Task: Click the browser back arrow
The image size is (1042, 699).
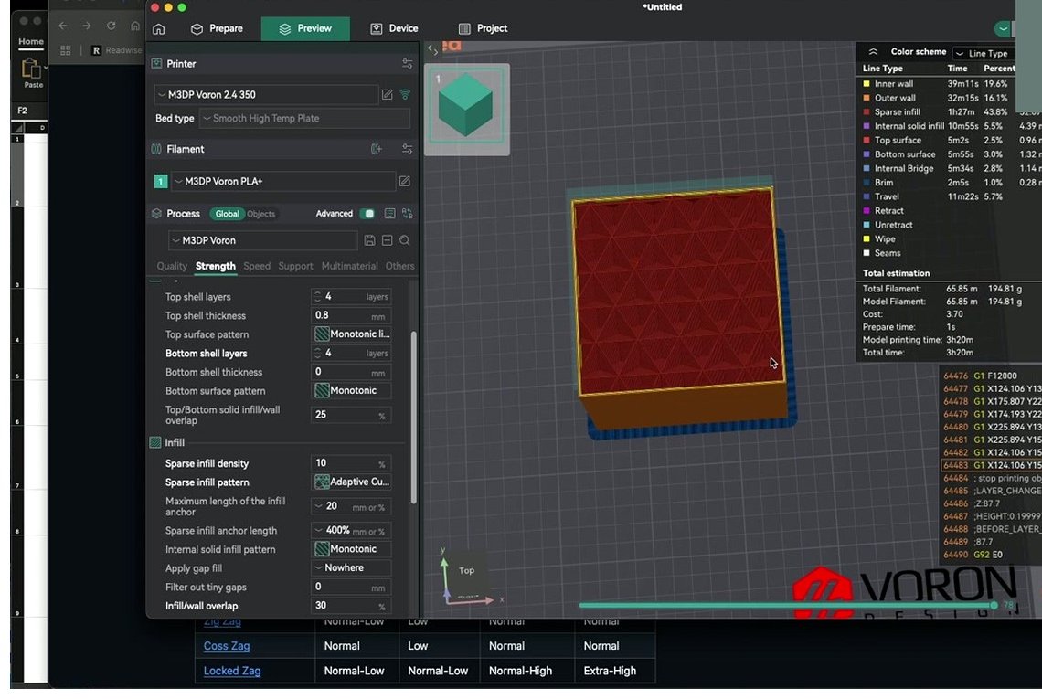Action: [x=63, y=26]
